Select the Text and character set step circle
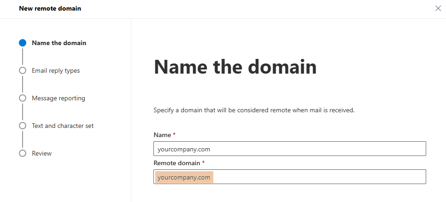446x202 pixels. 23,126
